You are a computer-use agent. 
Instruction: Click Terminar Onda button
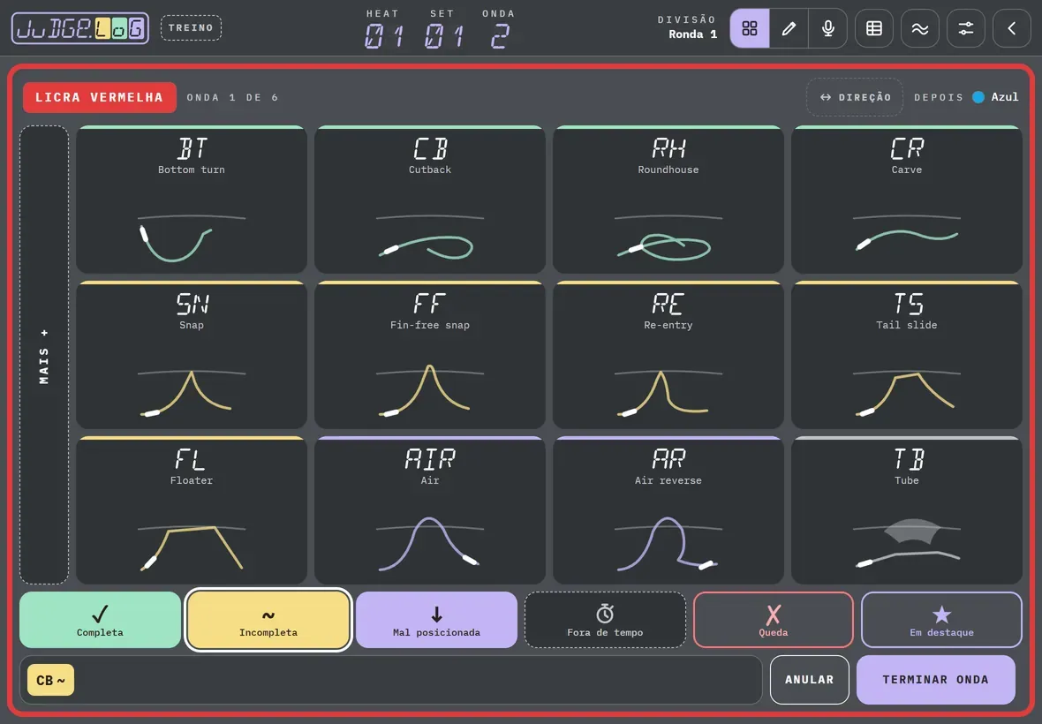[x=936, y=680]
